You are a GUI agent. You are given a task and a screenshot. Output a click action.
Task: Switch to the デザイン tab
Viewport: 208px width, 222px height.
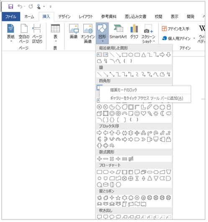(64, 16)
